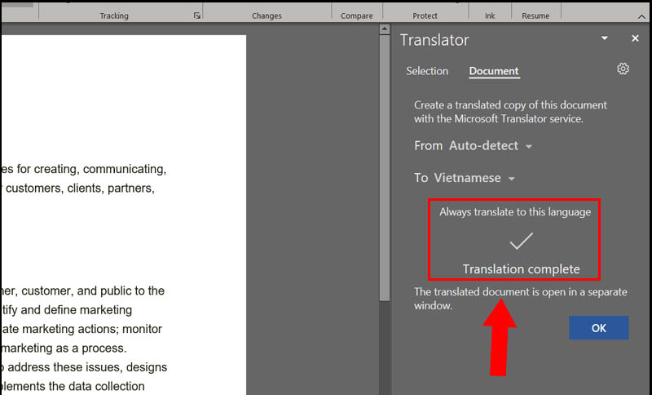This screenshot has width=652, height=395.
Task: Click the Changes group label
Action: click(267, 16)
